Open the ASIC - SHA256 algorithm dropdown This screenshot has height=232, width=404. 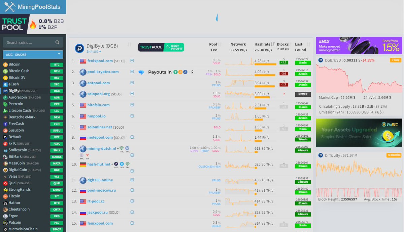pyautogui.click(x=33, y=54)
